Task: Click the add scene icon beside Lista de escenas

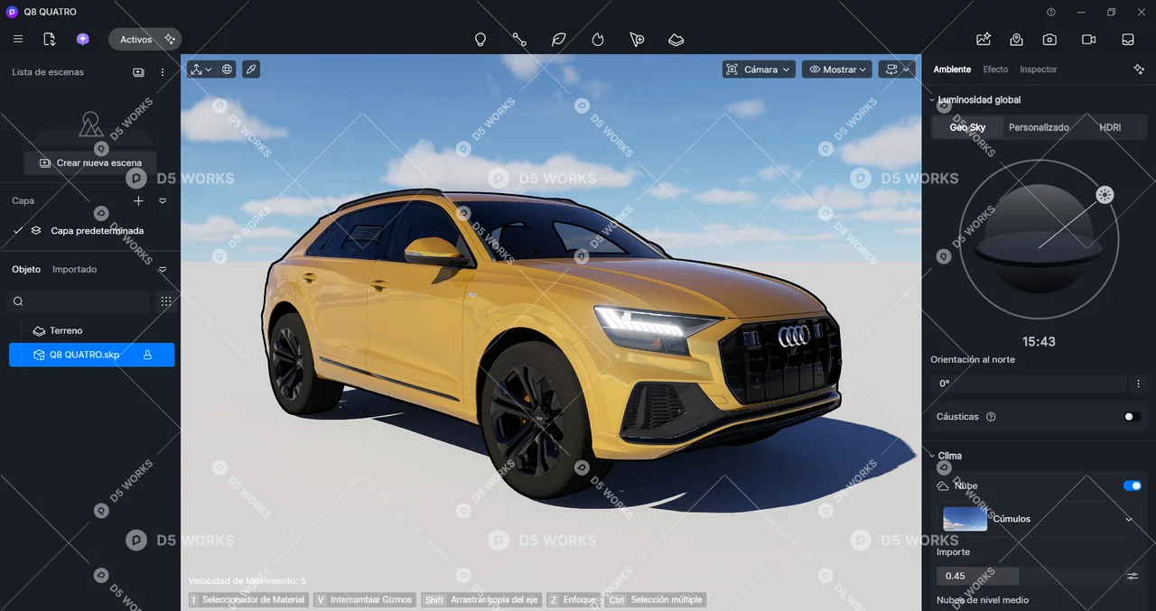Action: [x=138, y=72]
